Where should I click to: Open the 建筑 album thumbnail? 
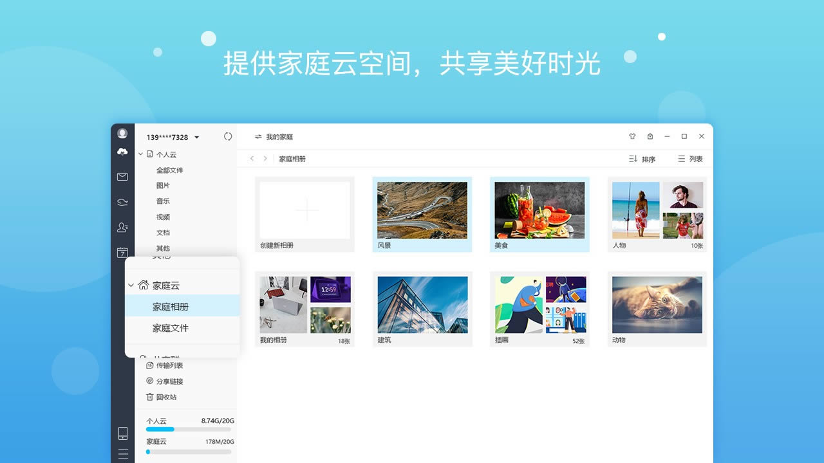(x=422, y=305)
